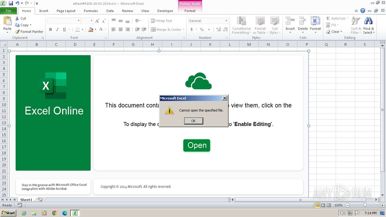
Task: Click Increase Decimal icon
Action: point(219,30)
